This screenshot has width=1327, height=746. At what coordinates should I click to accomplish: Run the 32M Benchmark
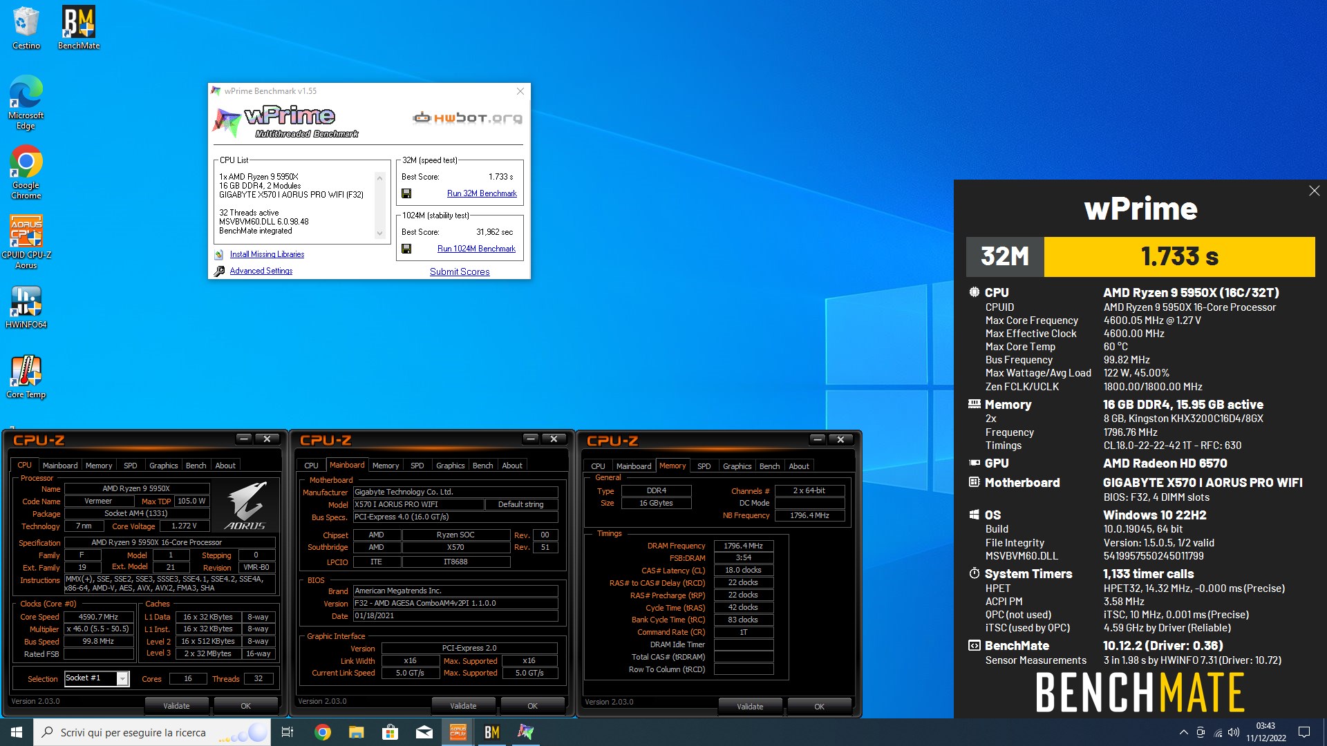tap(482, 193)
